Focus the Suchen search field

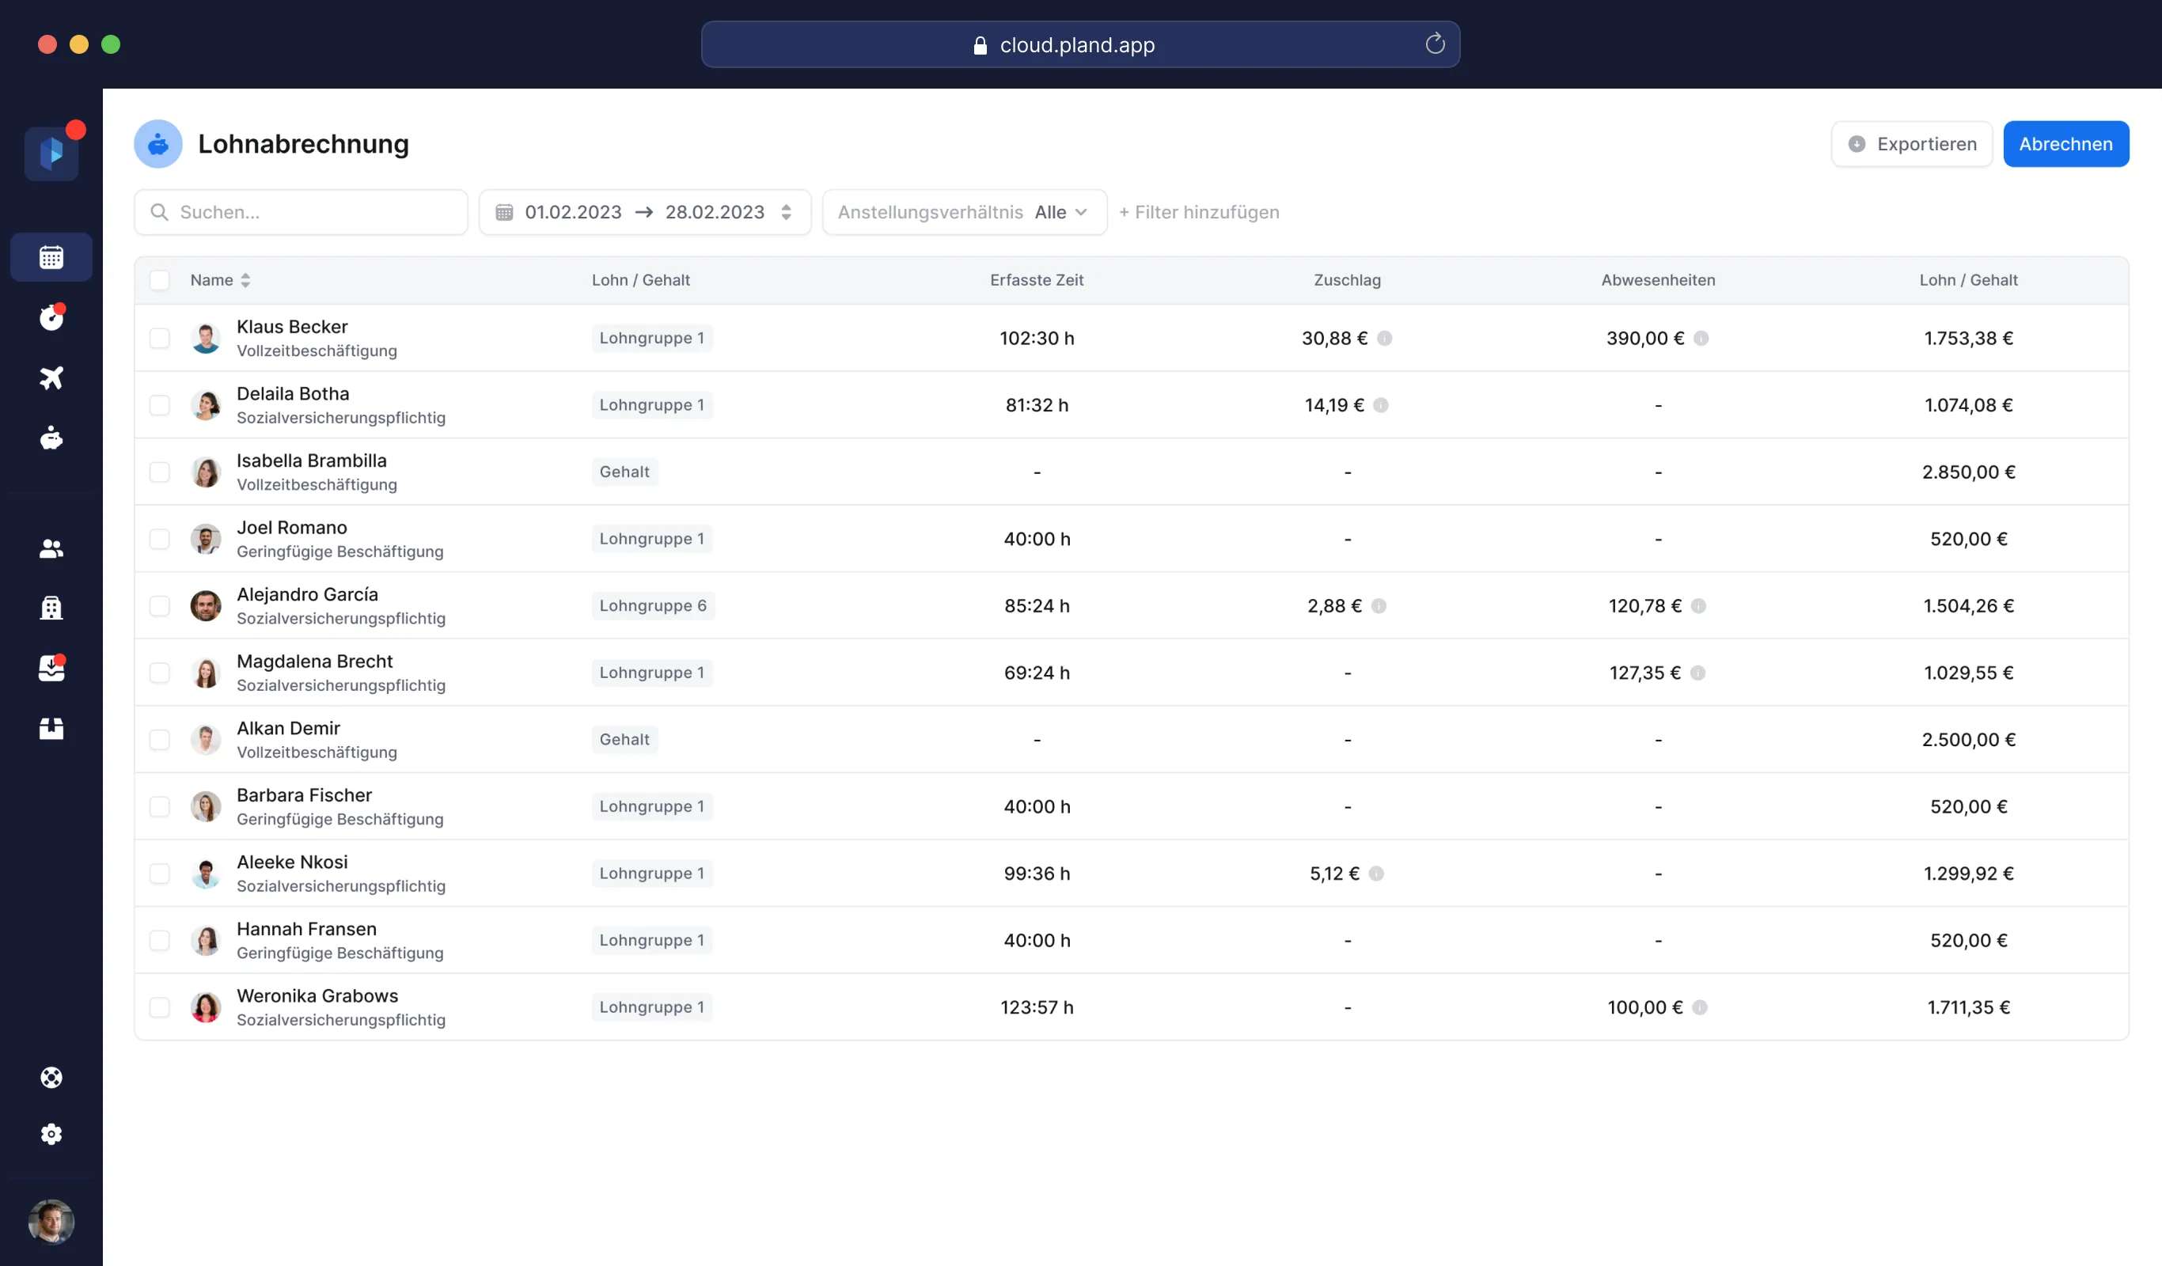302,213
